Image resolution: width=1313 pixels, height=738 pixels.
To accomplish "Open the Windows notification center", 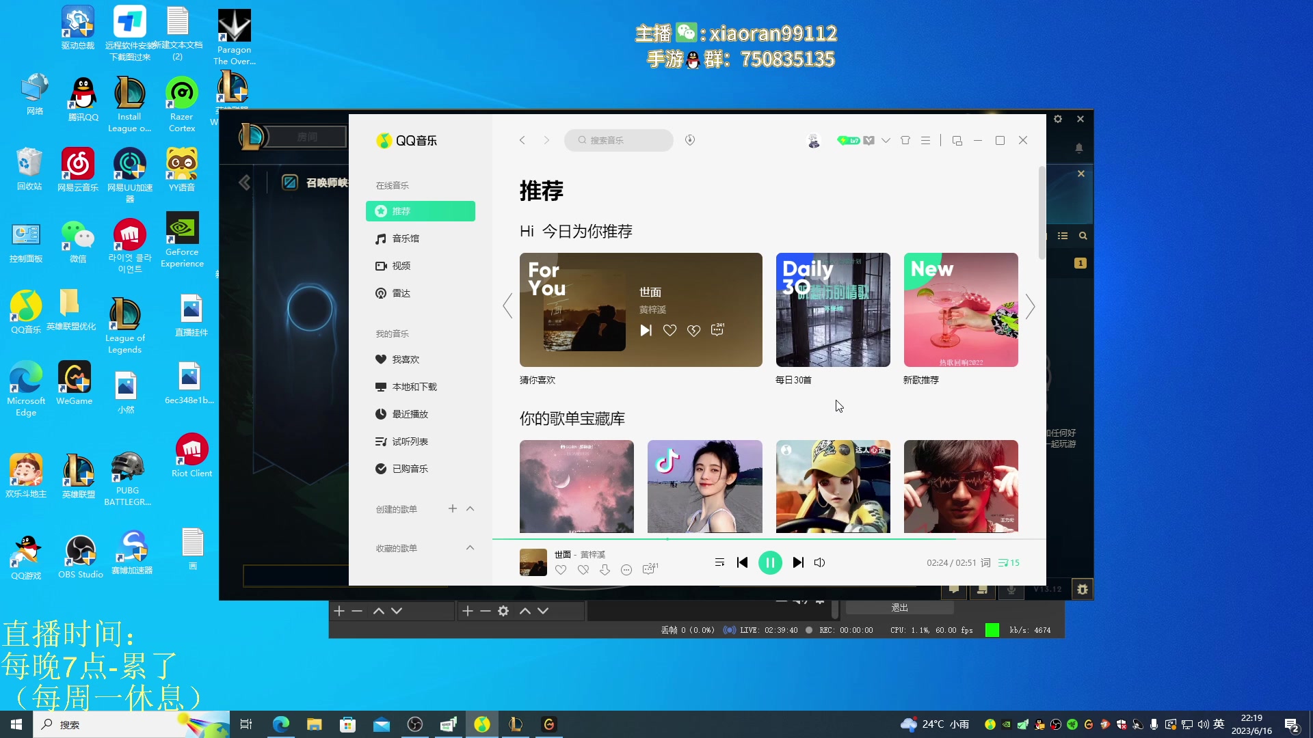I will 1291,725.
